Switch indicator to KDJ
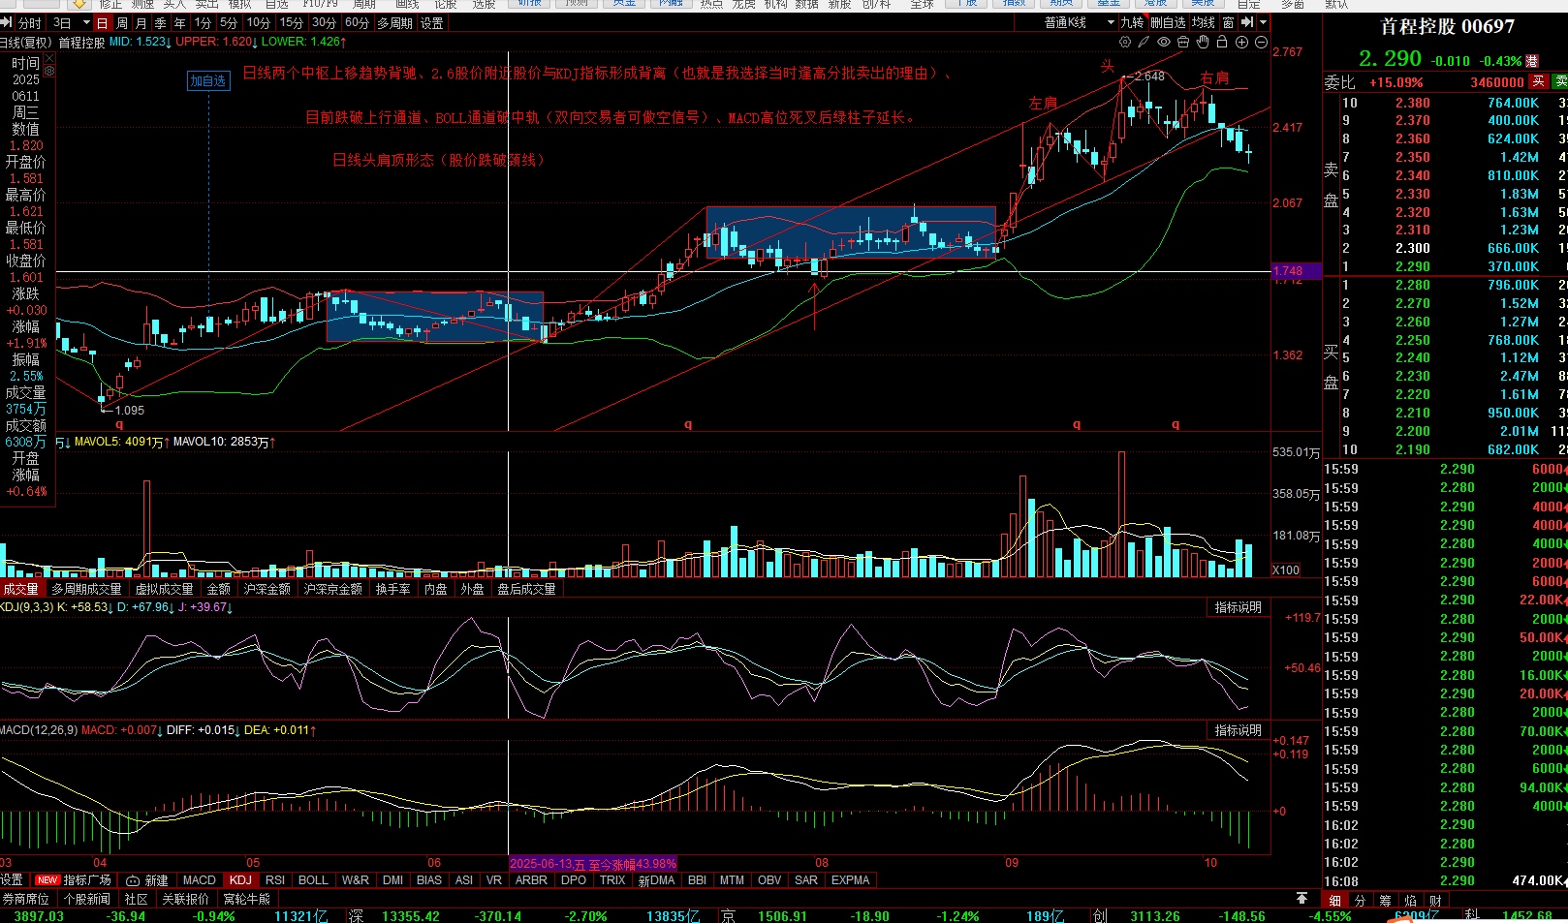1568x923 pixels. coord(240,880)
